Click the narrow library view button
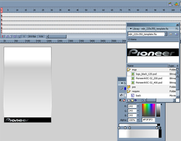This screenshot has height=141, width=181. click(x=178, y=73)
